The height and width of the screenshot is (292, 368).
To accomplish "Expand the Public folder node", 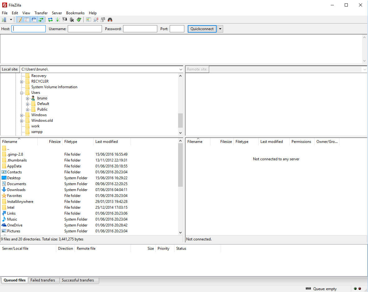I will pyautogui.click(x=27, y=110).
